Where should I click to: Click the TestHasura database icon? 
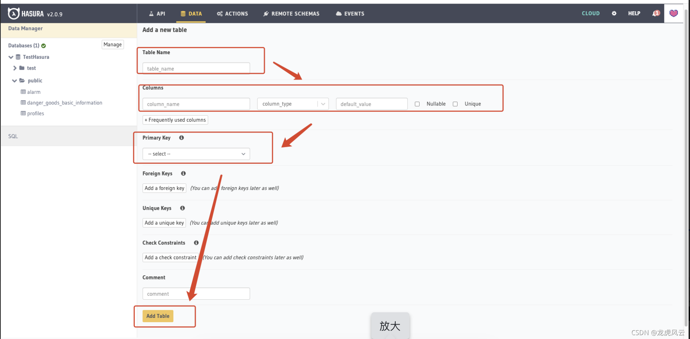click(18, 57)
